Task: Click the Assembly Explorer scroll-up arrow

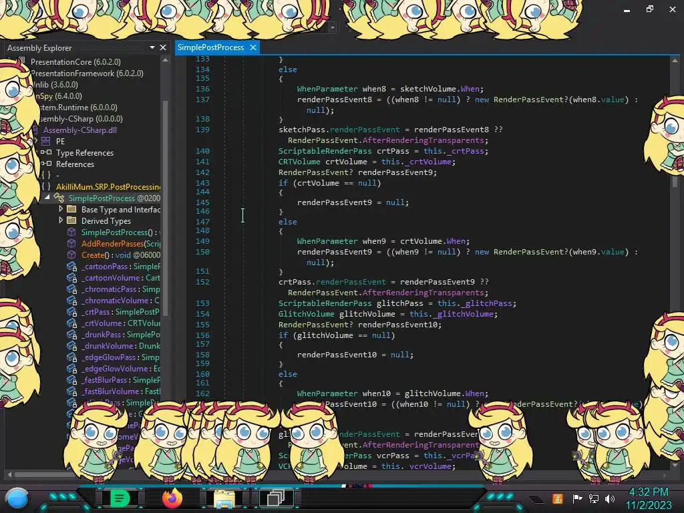Action: click(166, 60)
